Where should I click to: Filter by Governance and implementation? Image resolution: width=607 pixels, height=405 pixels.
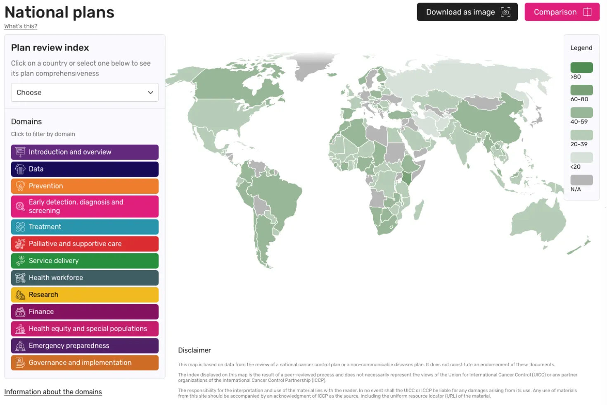click(x=85, y=362)
